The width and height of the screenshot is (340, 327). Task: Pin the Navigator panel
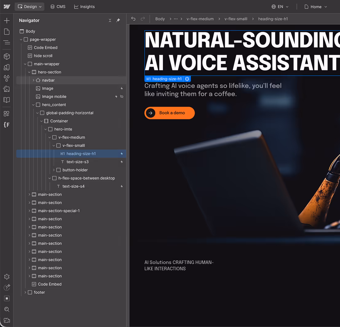tap(118, 20)
